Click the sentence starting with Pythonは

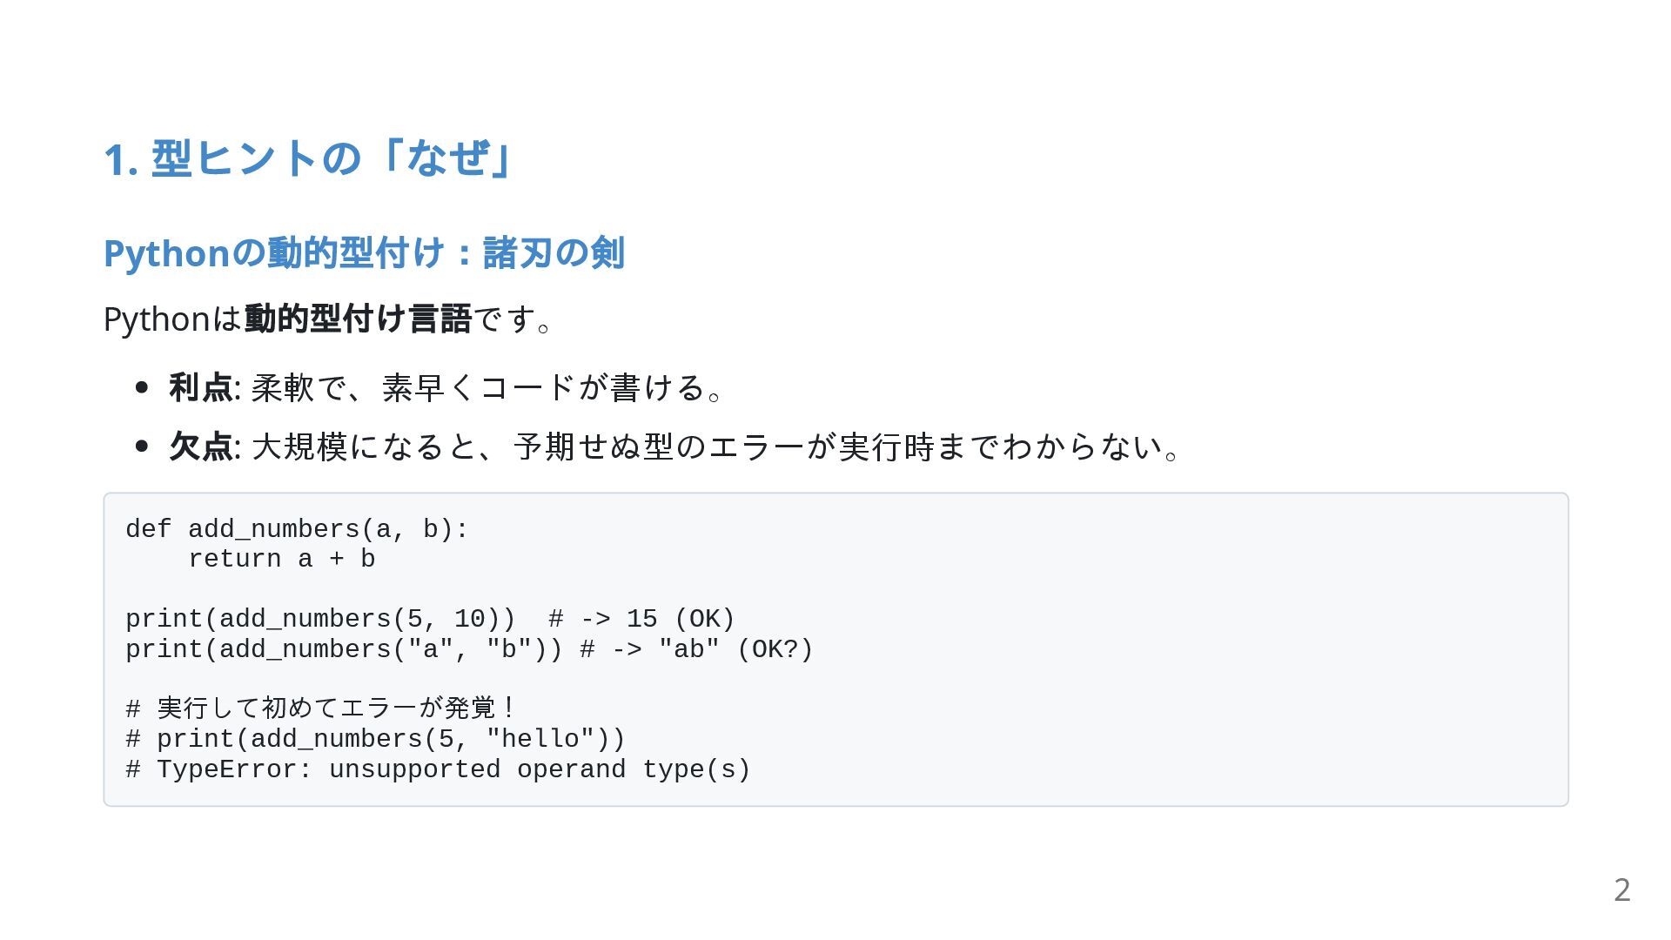(x=328, y=319)
